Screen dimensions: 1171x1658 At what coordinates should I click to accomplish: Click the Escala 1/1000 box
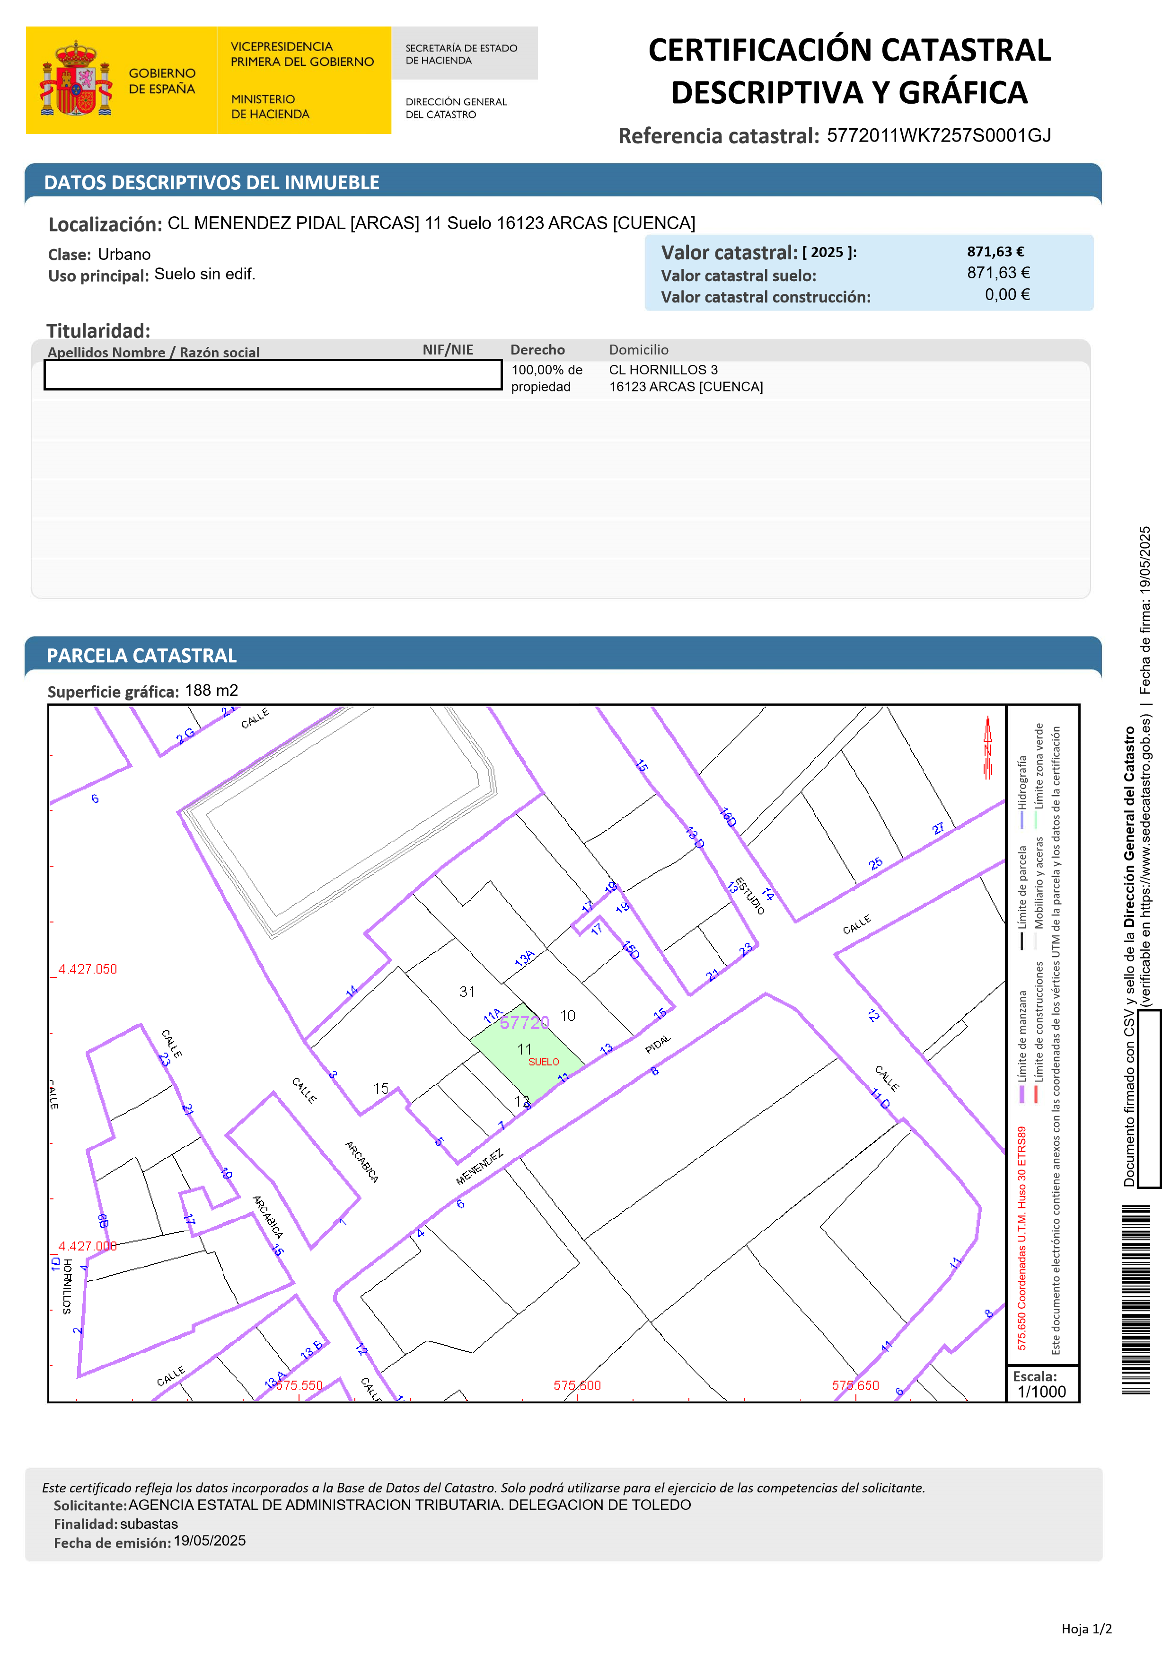(x=1042, y=1384)
